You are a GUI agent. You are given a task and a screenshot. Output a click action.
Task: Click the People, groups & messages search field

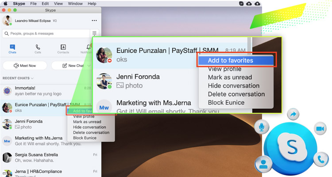(46, 34)
